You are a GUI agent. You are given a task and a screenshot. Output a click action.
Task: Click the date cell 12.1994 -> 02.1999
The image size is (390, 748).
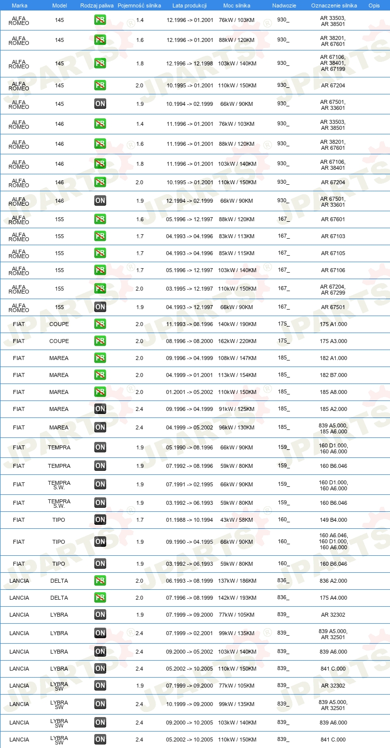pyautogui.click(x=190, y=201)
